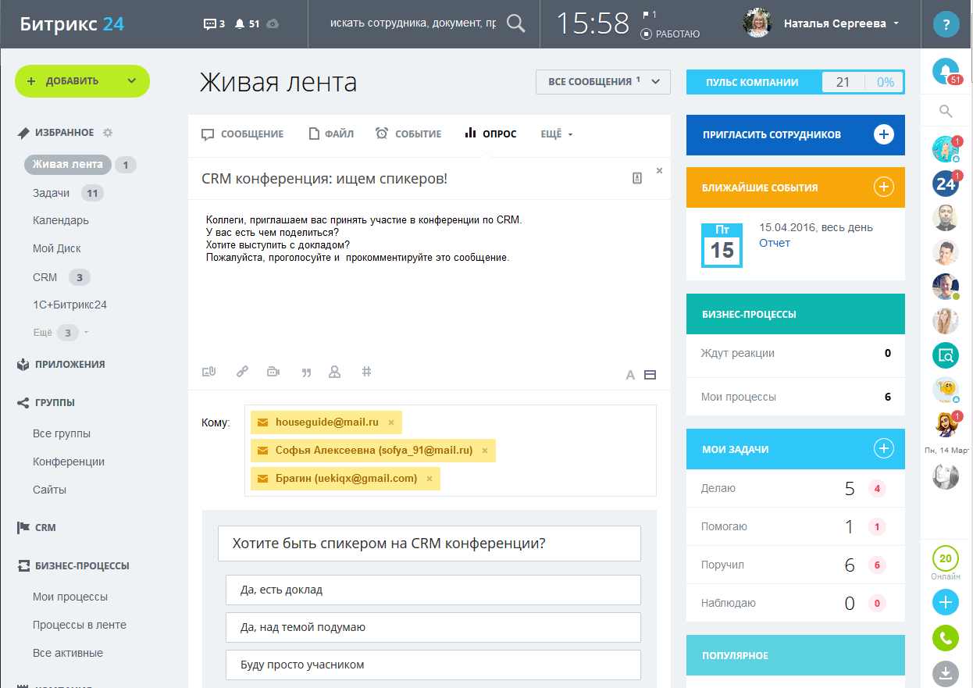Image resolution: width=973 pixels, height=688 pixels.
Task: Open the Отчет event link
Action: tap(775, 243)
